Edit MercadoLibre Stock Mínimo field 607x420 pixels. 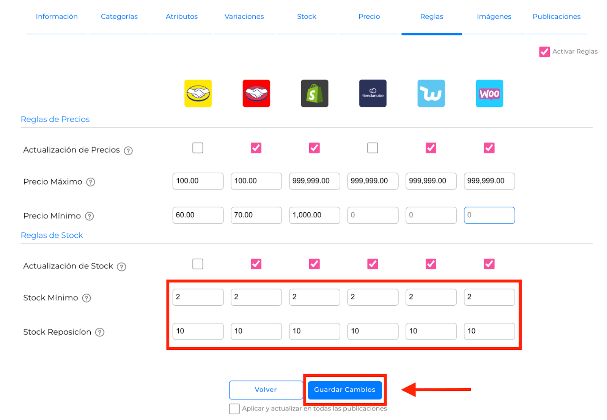pos(198,297)
